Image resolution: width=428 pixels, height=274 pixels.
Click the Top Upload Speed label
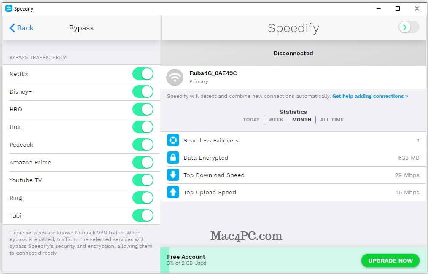point(210,192)
